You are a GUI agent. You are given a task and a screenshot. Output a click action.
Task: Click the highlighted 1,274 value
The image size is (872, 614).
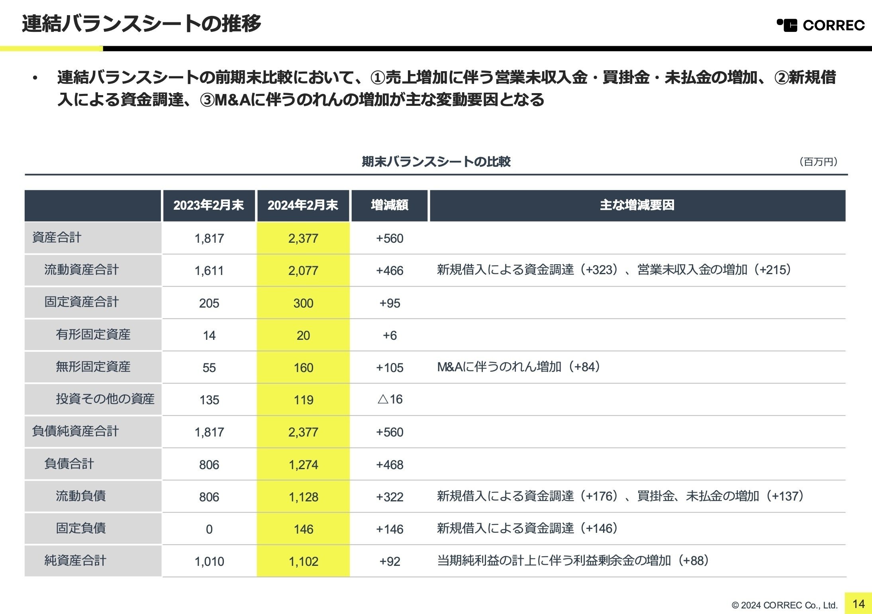[303, 465]
